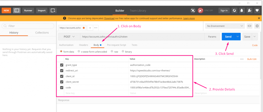The height and width of the screenshot is (112, 263).
Task: Select x-www-form-urlencoded radio option
Action: [79, 52]
